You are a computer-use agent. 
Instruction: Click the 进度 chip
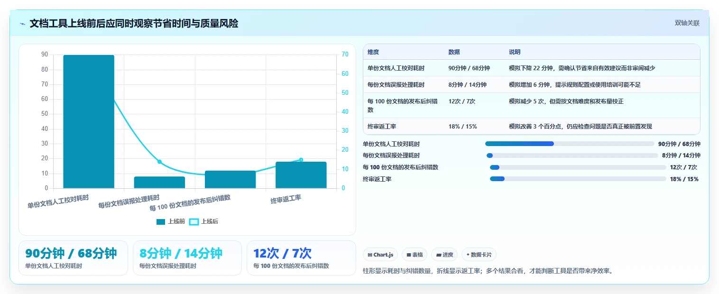tap(444, 255)
